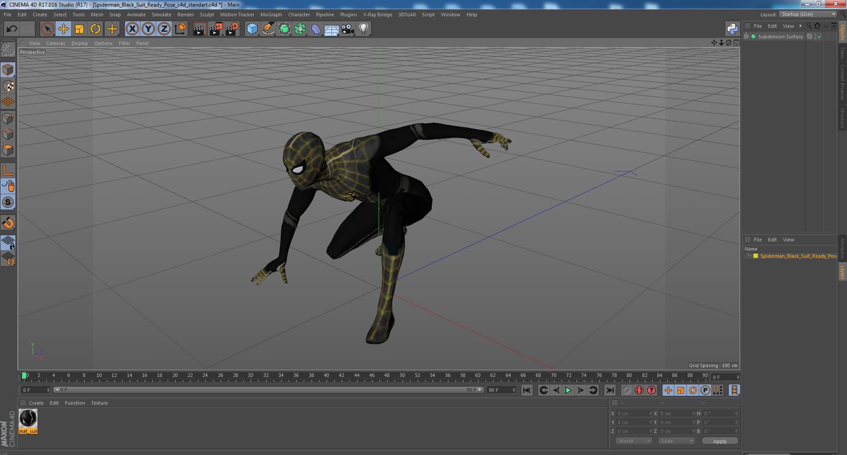Click Record Active Objects button

click(x=626, y=390)
